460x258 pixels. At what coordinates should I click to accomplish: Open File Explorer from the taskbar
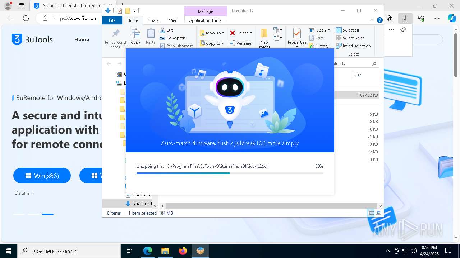coord(165,251)
